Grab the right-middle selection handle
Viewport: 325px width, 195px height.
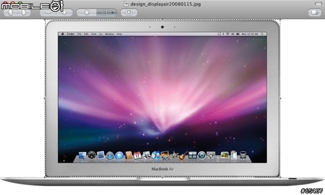tap(280, 98)
